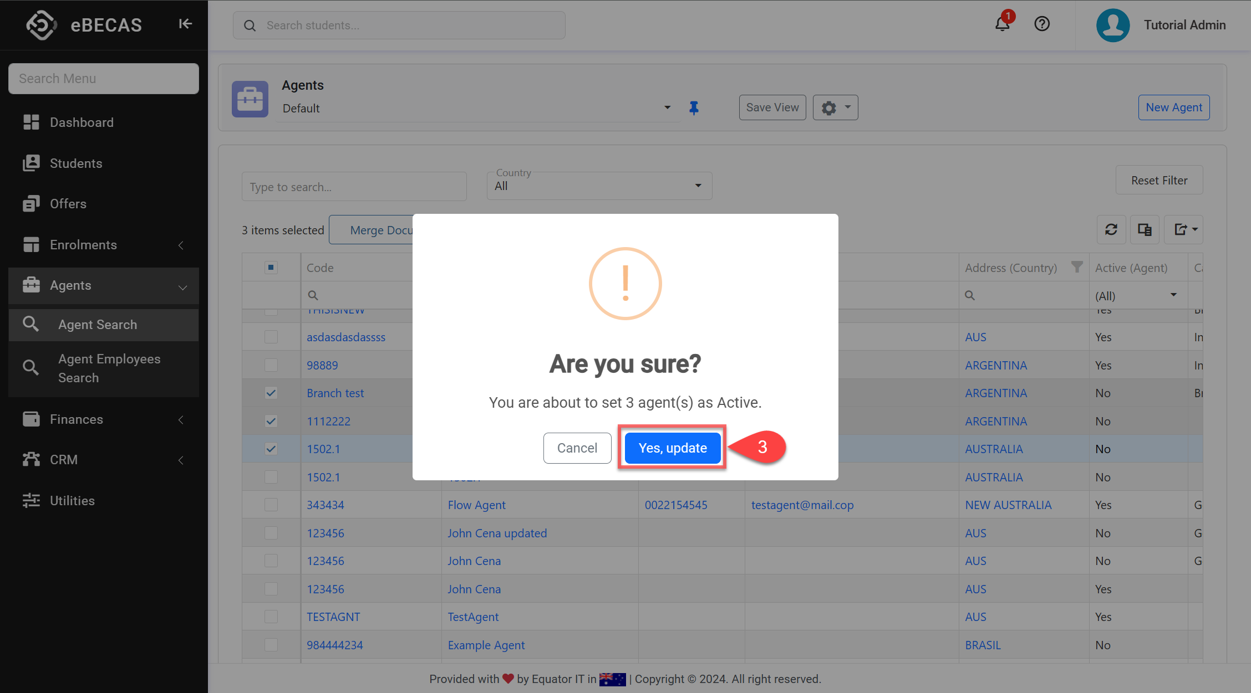
Task: Click the Students sidebar icon
Action: click(31, 163)
